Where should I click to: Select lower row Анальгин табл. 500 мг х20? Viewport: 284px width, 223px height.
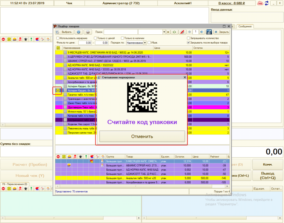(143, 178)
